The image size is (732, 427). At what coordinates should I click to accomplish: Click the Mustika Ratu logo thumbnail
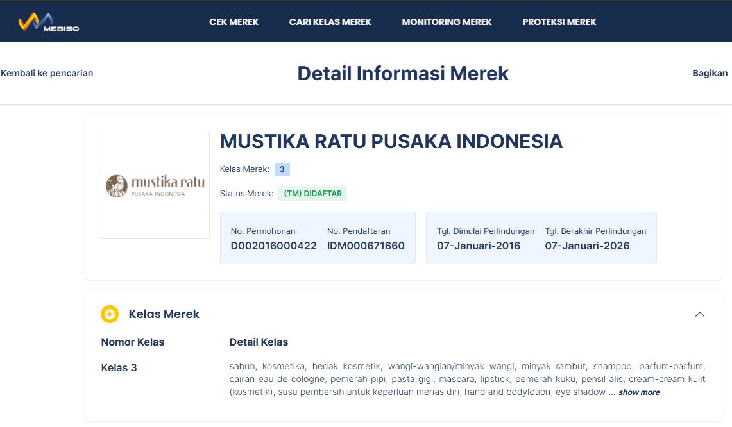coord(155,184)
